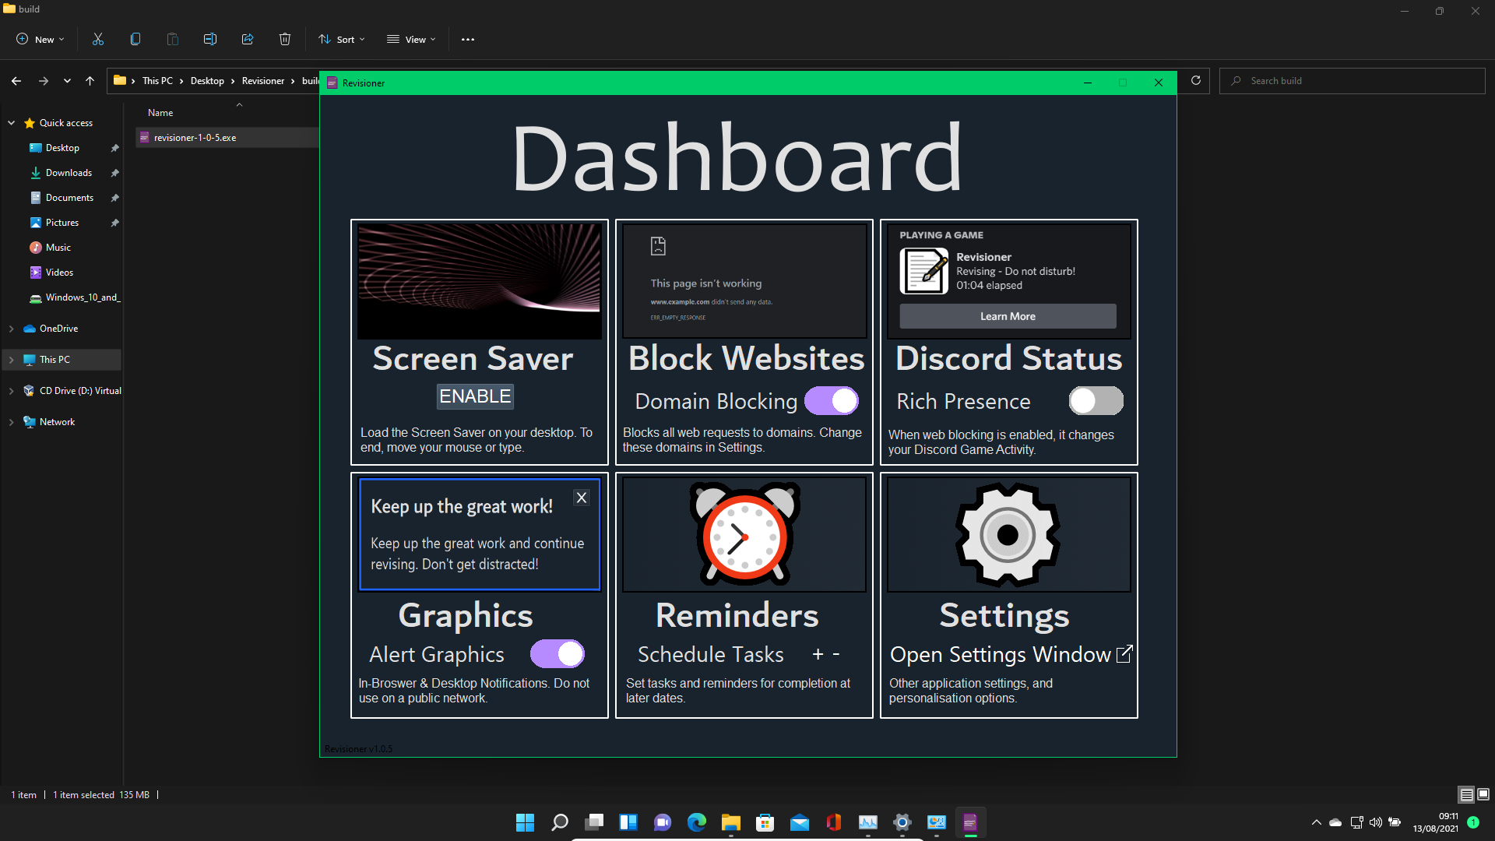The image size is (1495, 841).
Task: Open Settings Window external link icon
Action: tap(1124, 654)
